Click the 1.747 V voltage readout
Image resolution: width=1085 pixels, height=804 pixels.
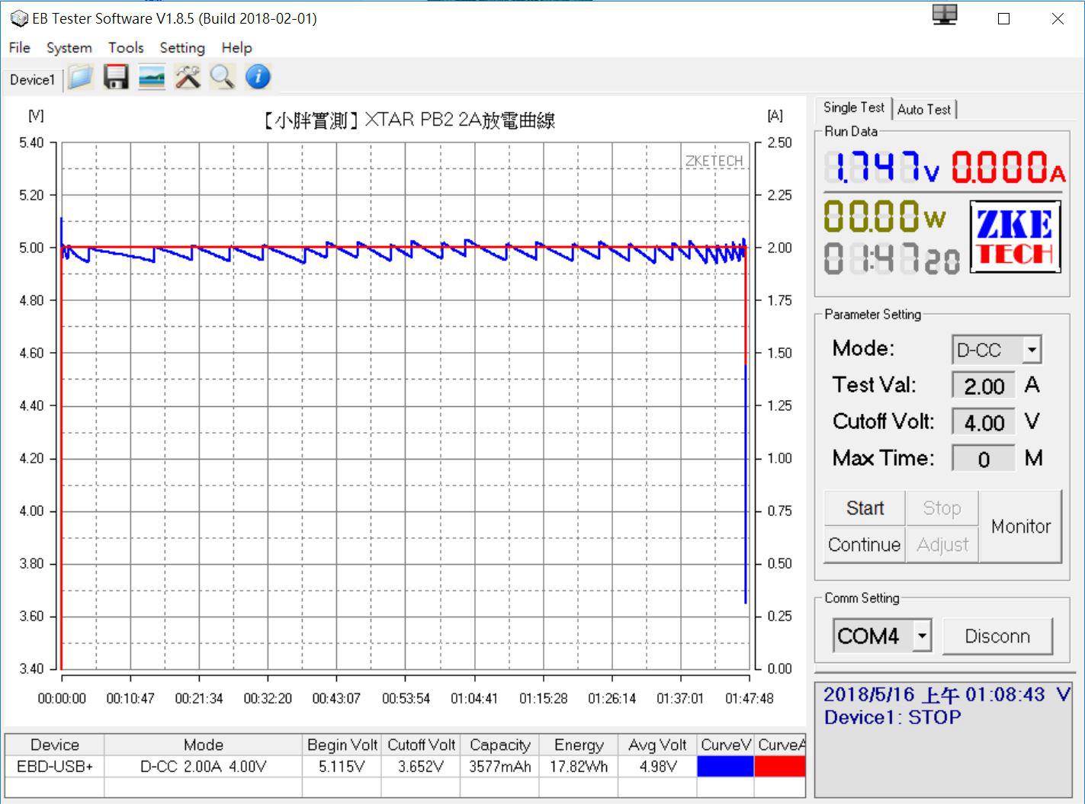882,167
